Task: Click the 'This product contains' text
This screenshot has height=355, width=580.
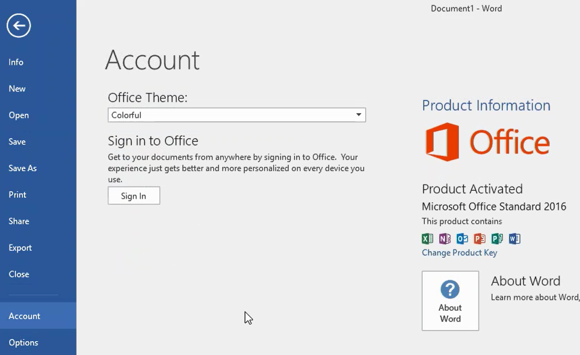Action: tap(462, 221)
